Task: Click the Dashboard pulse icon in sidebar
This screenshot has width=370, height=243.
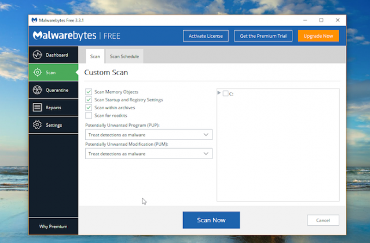Action: point(37,55)
